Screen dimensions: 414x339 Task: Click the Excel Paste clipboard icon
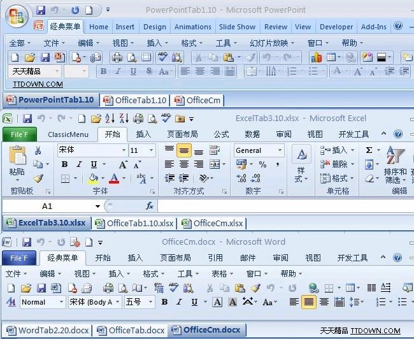[17, 155]
